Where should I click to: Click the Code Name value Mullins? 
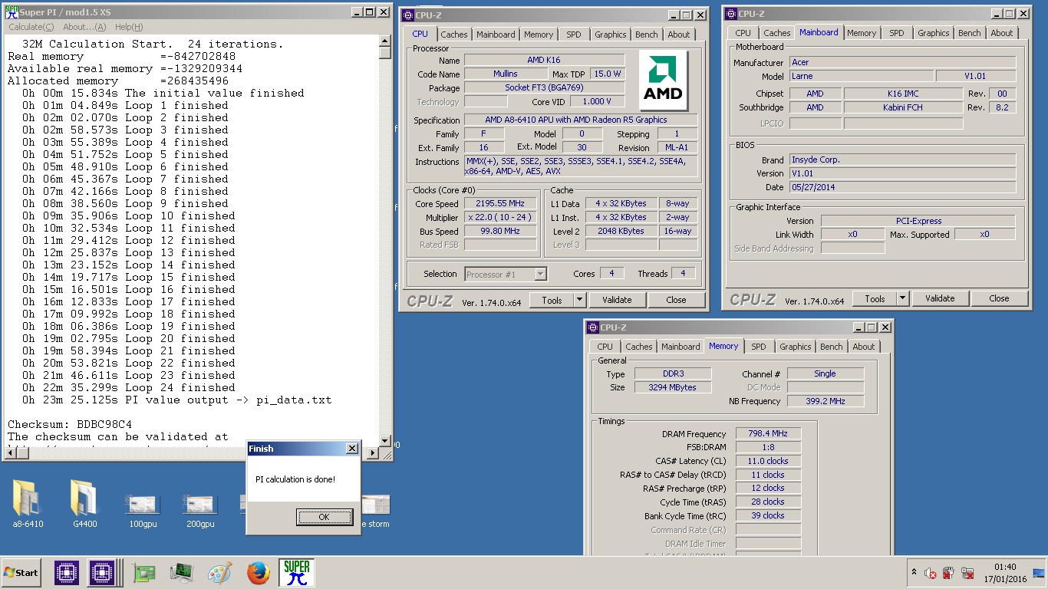point(506,74)
